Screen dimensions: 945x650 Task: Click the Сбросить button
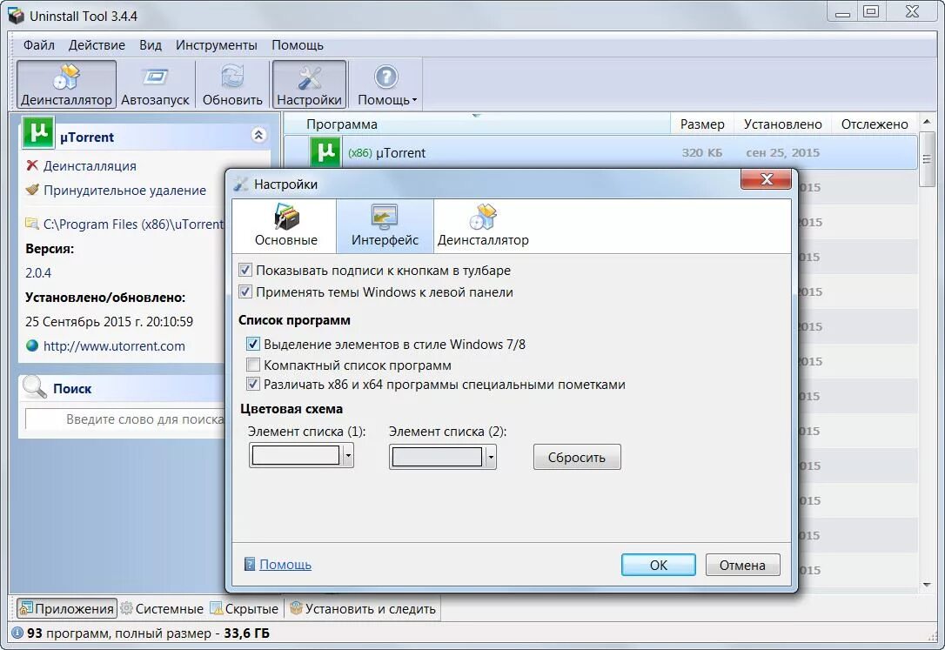coord(577,457)
